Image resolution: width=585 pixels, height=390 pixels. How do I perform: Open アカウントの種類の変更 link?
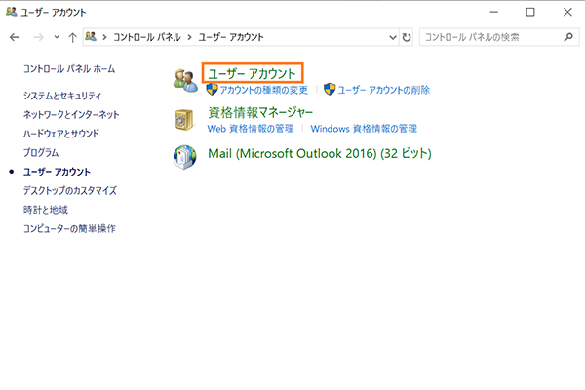coord(263,90)
